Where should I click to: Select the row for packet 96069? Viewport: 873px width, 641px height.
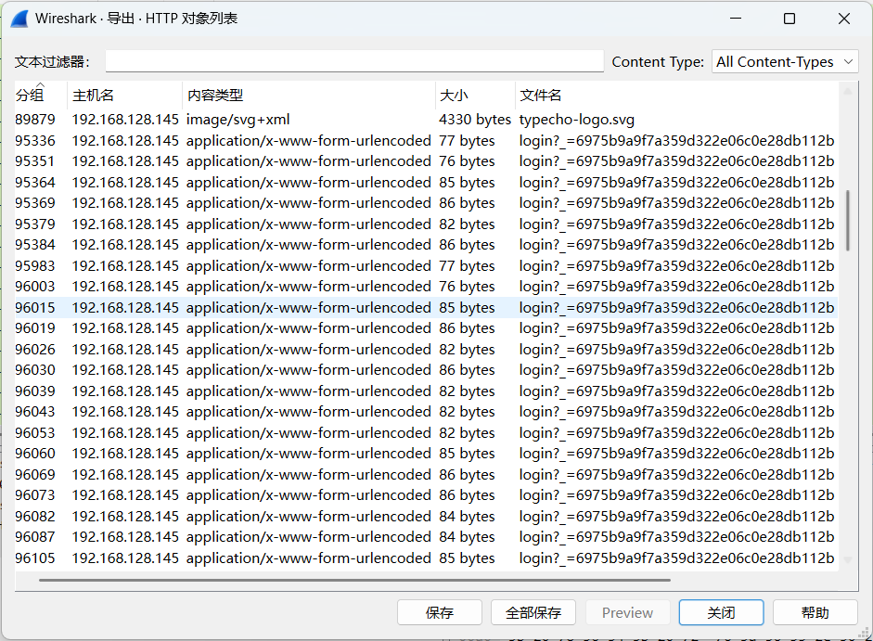coord(426,475)
